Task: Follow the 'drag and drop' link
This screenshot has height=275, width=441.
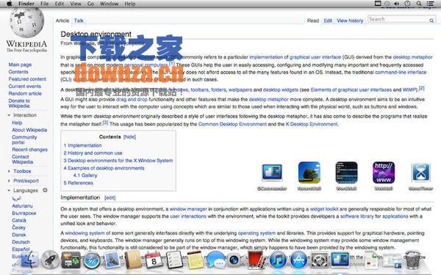Action: coord(132,99)
